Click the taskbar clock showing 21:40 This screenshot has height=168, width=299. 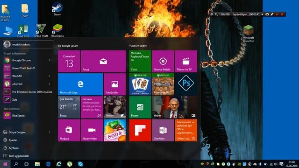tap(292, 164)
